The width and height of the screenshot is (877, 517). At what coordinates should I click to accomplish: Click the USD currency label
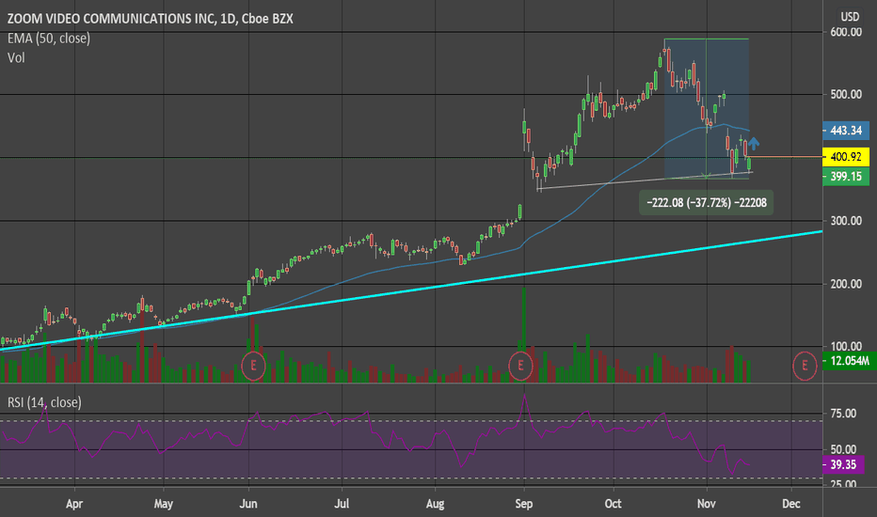850,17
